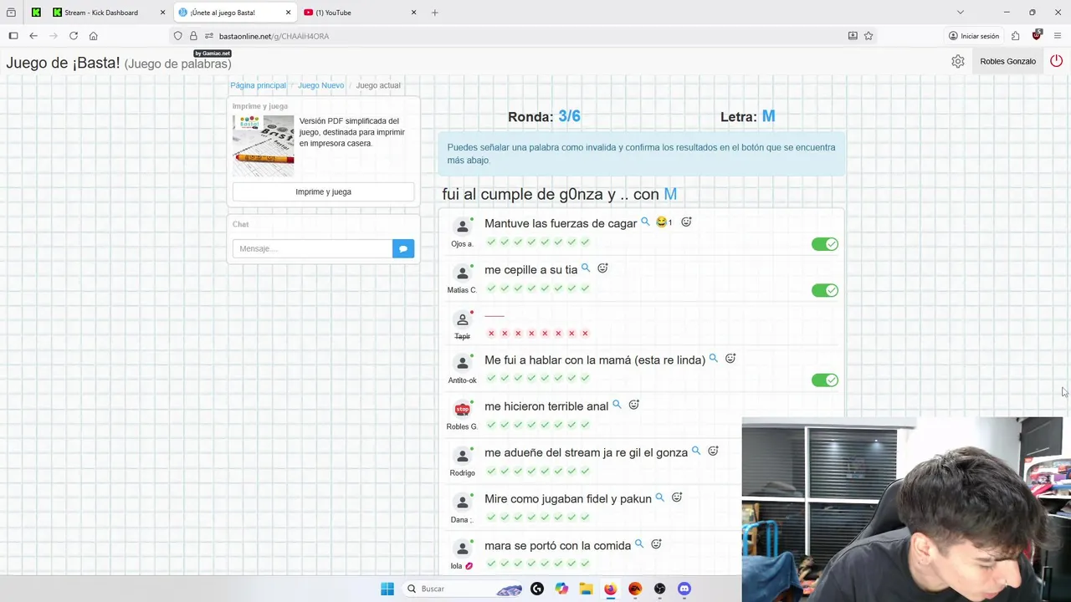Click the browser address bar URL

[x=274, y=36]
